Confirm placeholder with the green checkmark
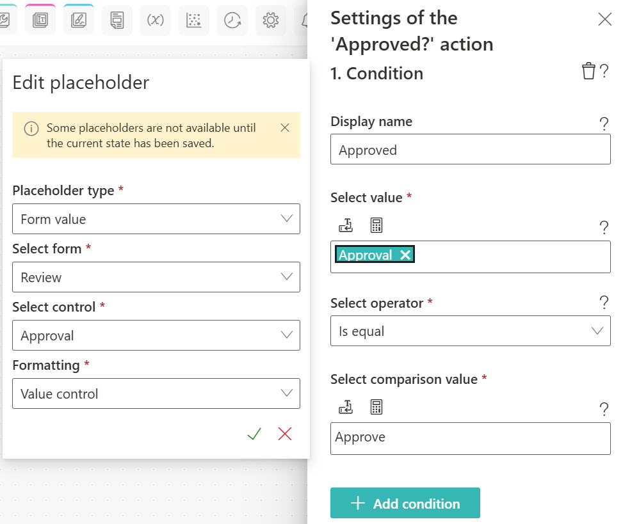623x524 pixels. [254, 434]
